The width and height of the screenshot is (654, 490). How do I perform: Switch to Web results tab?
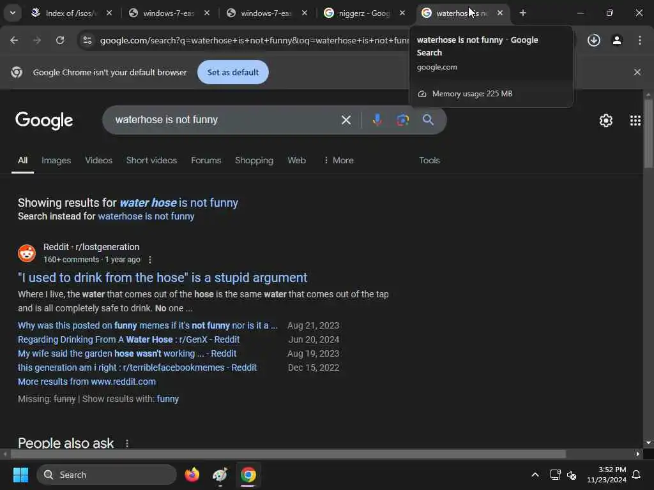pyautogui.click(x=296, y=160)
